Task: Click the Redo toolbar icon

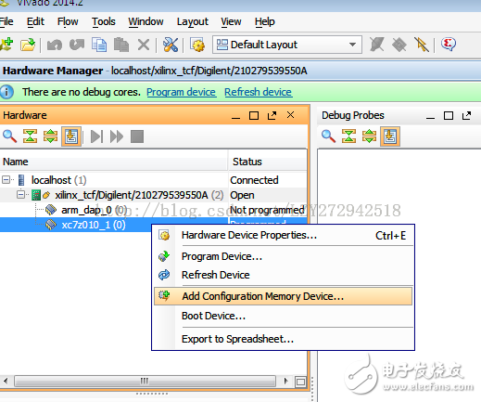Action: (x=77, y=45)
